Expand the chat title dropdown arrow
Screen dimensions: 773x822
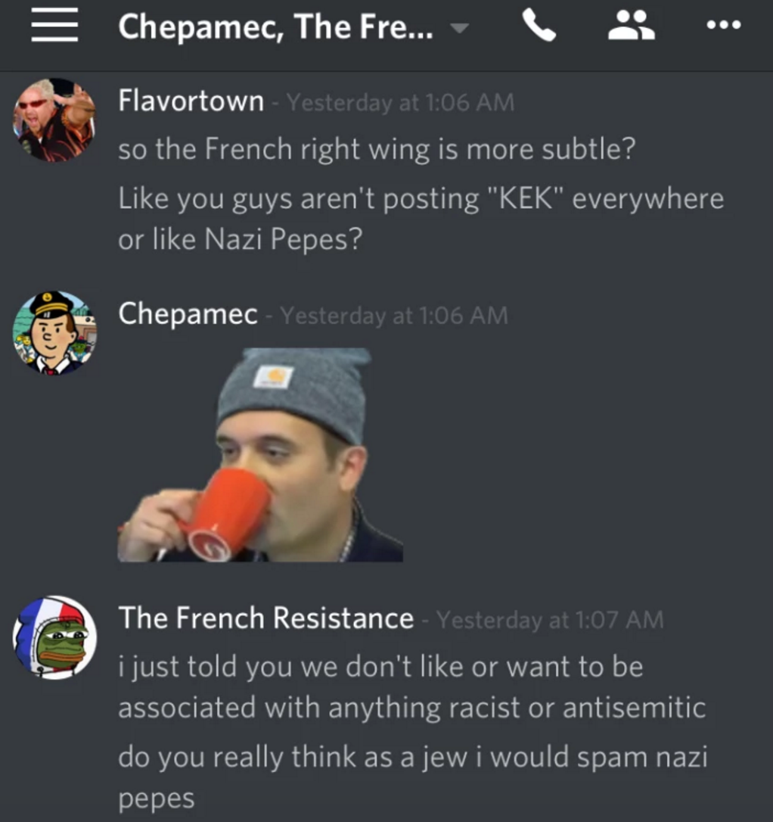coord(459,28)
